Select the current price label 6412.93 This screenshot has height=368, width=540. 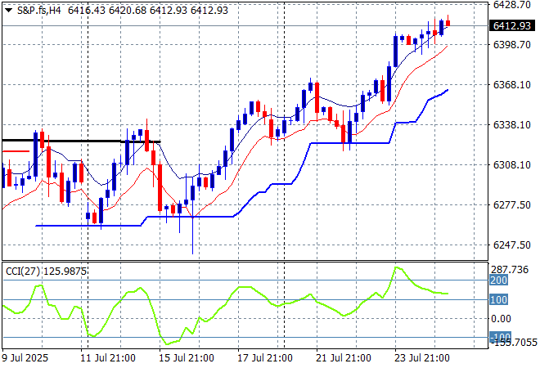511,26
